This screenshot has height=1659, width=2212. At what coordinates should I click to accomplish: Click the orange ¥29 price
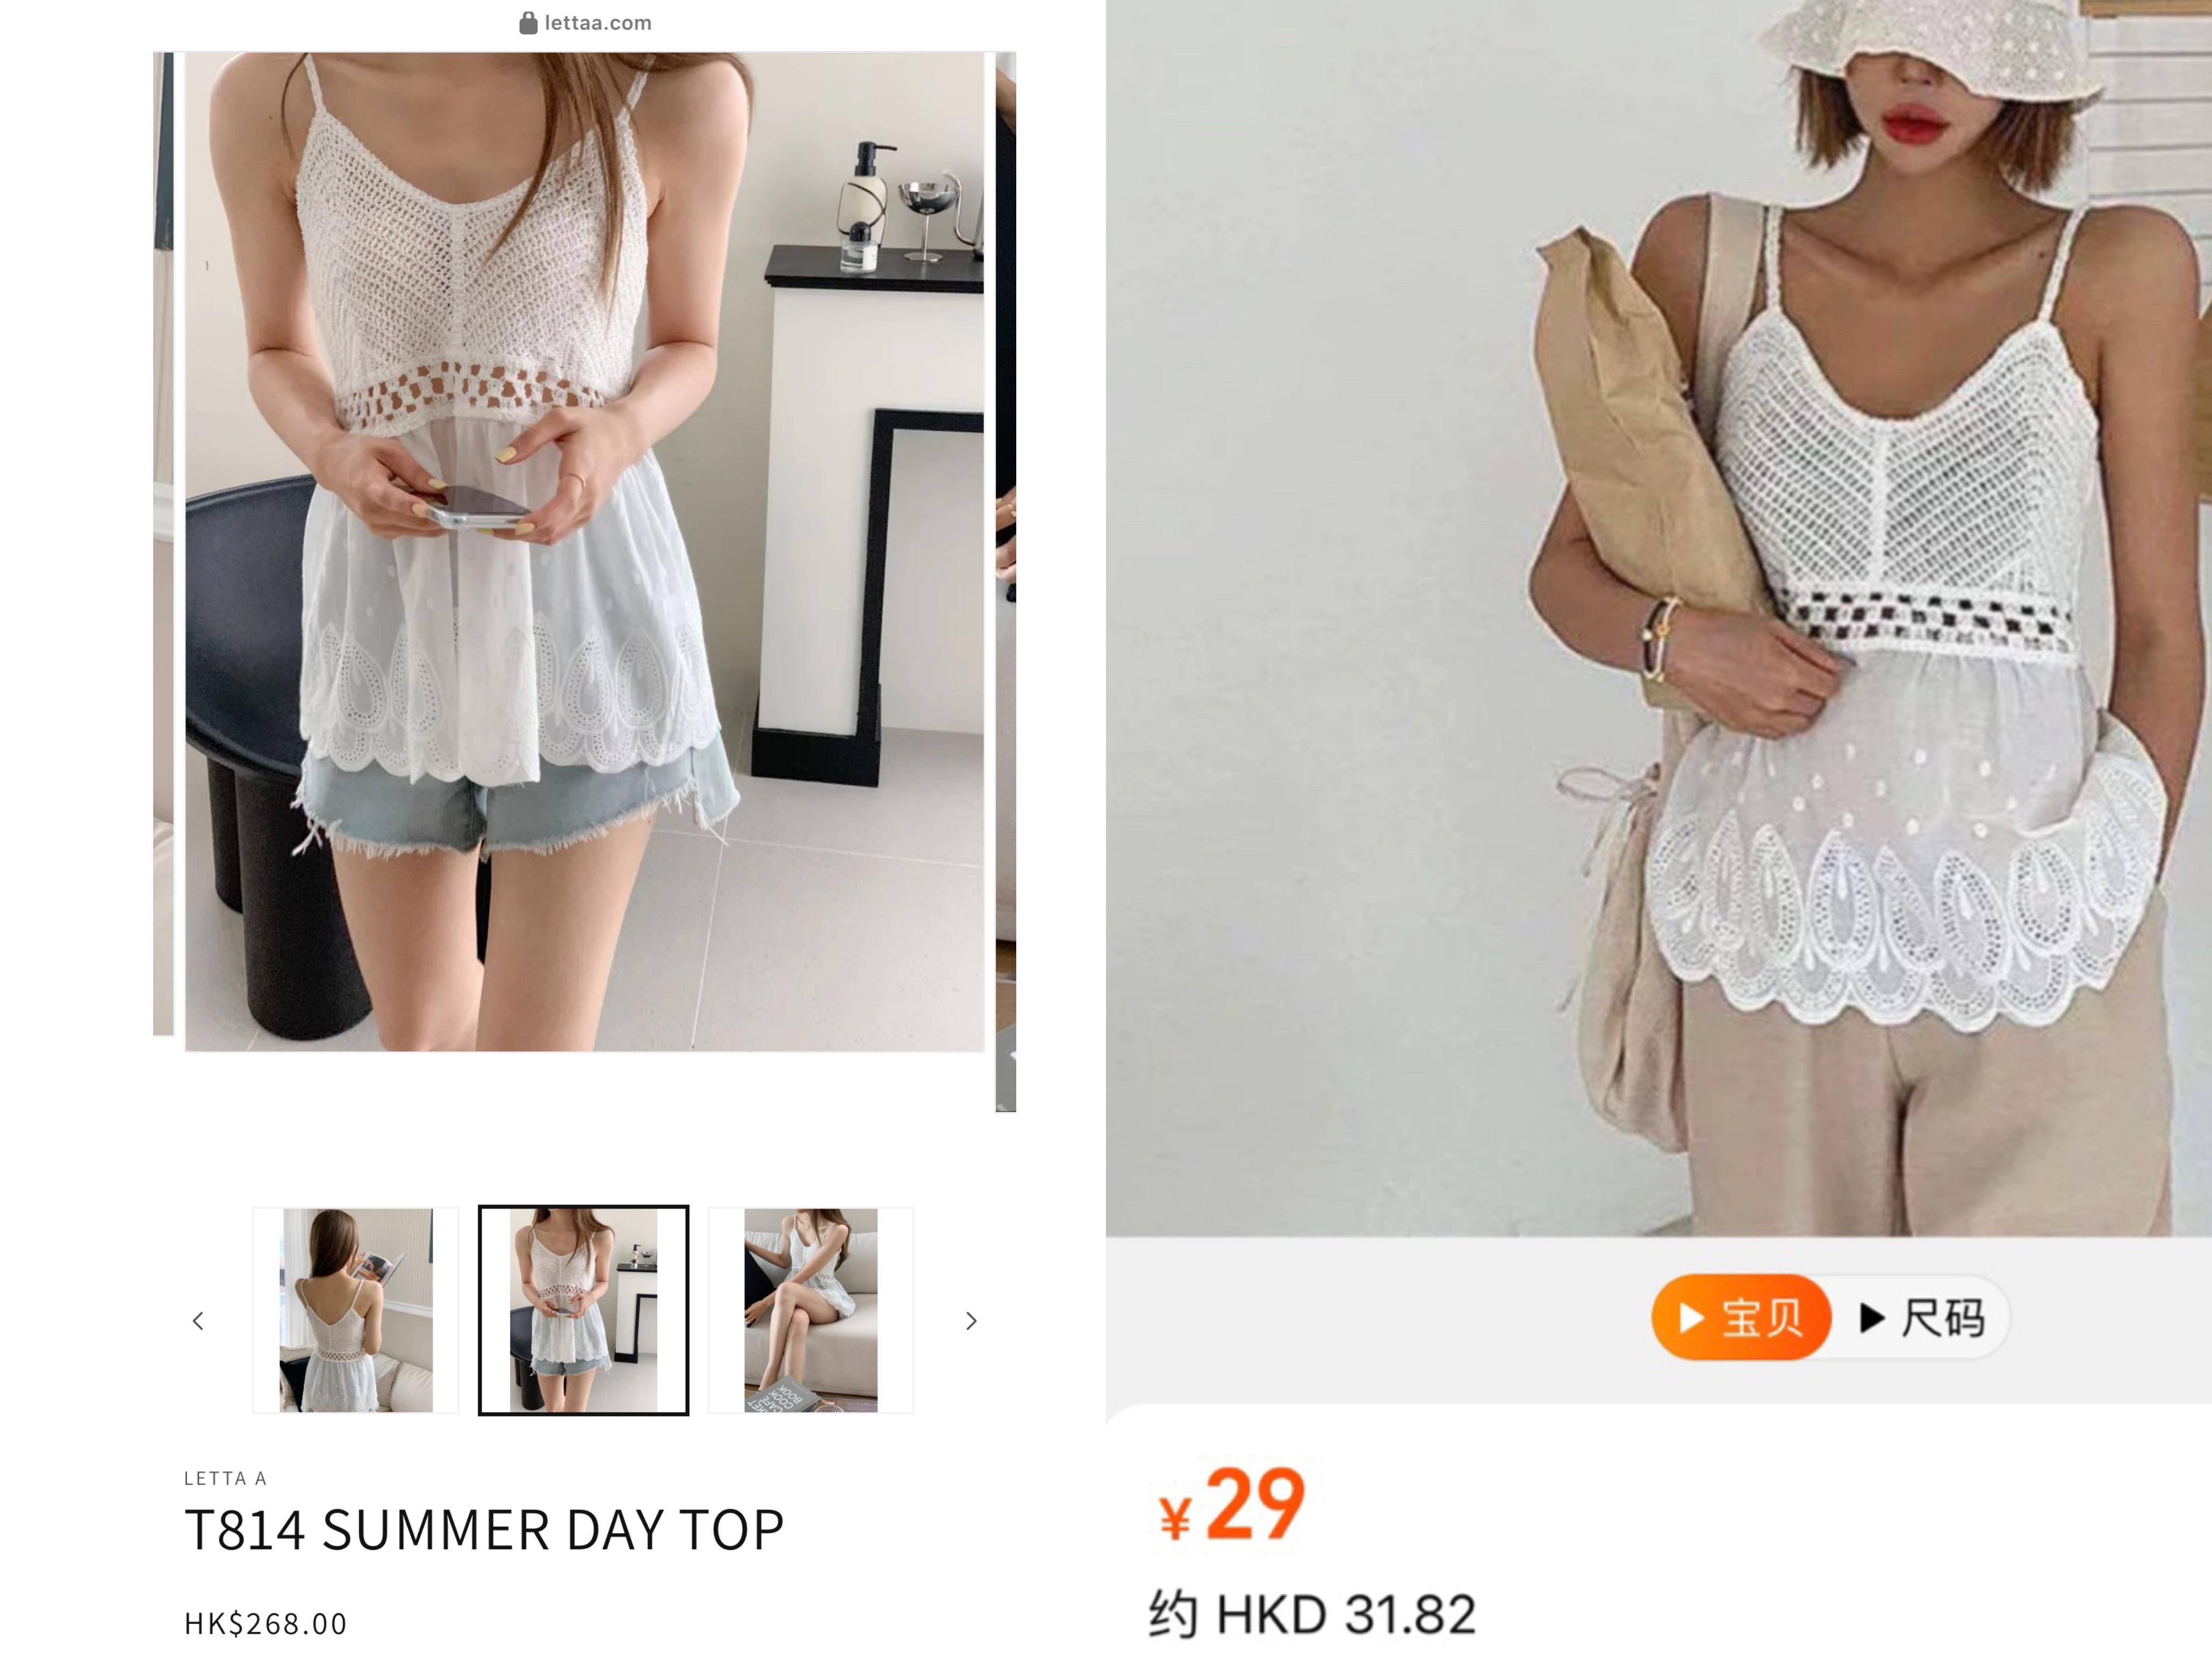(1232, 1505)
